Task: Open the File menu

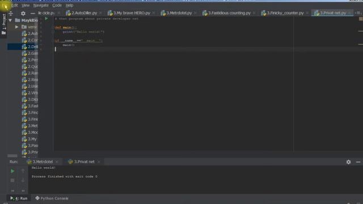Action: point(4,5)
